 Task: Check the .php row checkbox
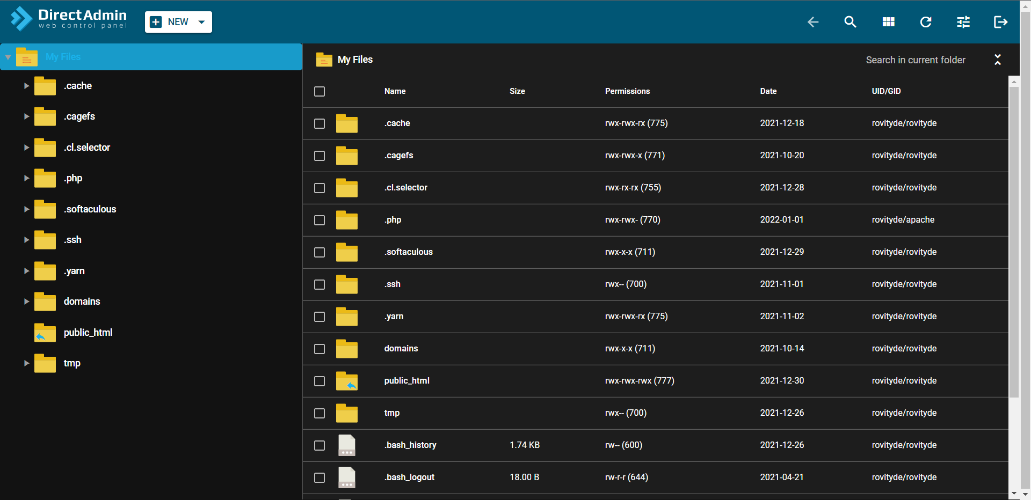click(320, 220)
